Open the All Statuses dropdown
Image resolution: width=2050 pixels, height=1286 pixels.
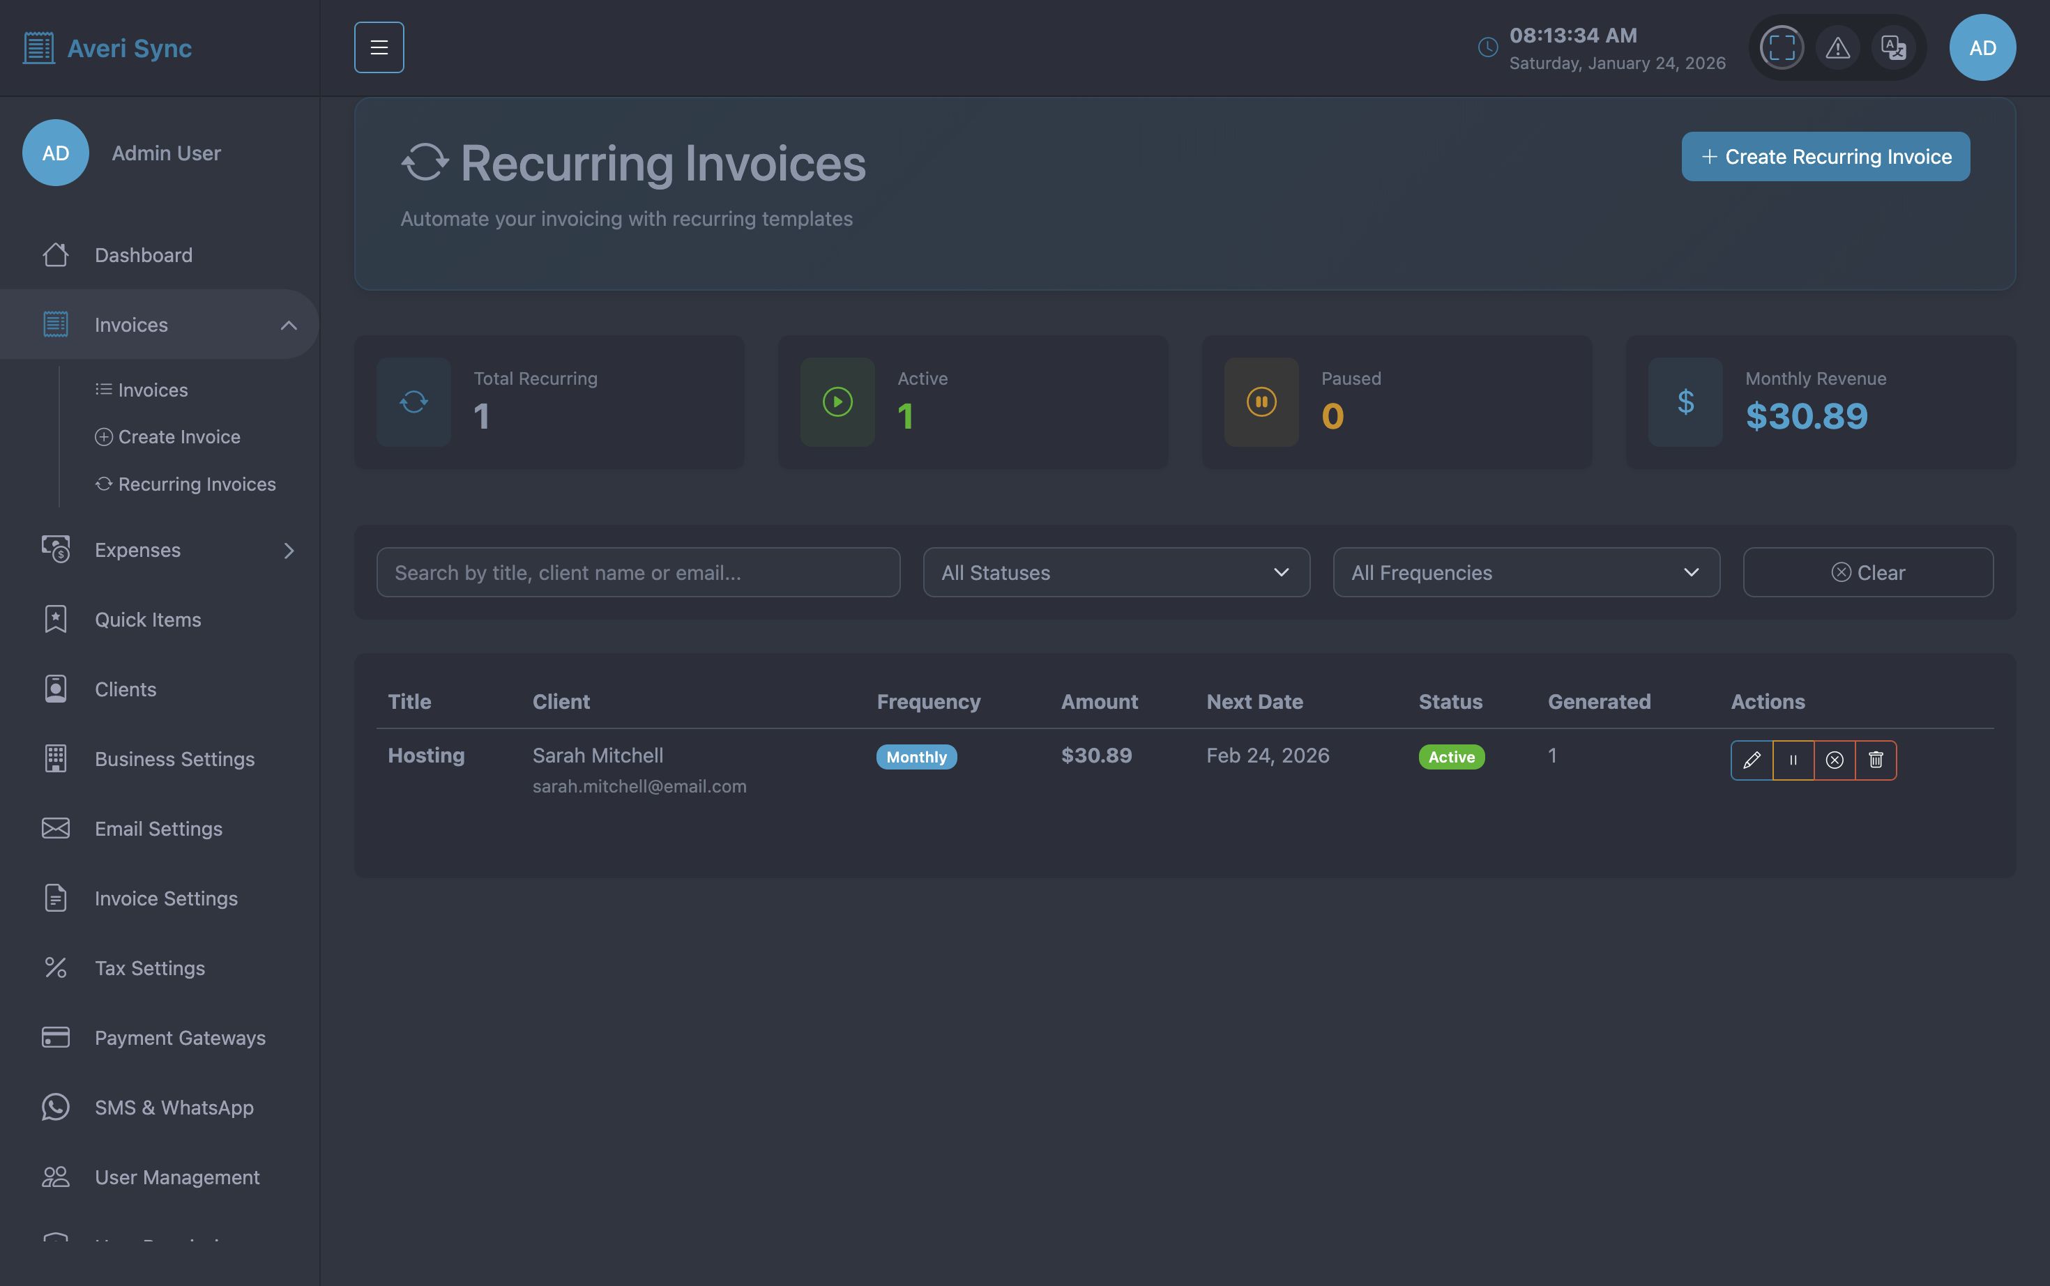click(1116, 572)
